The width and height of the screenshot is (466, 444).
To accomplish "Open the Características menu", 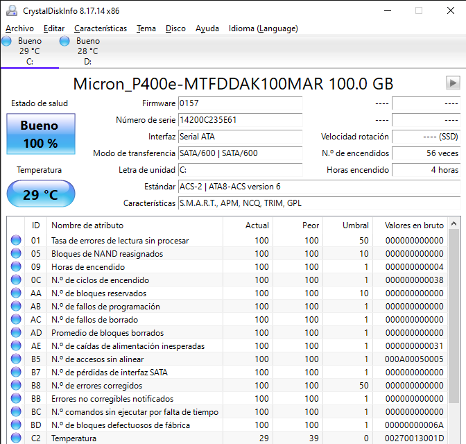I will (x=101, y=28).
